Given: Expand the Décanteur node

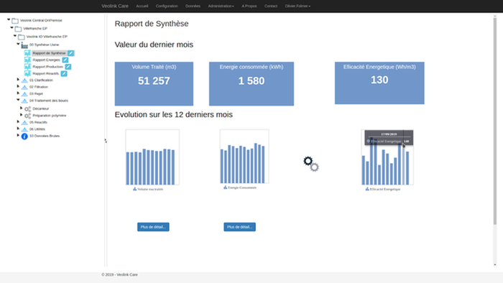Looking at the screenshot, I should pyautogui.click(x=22, y=108).
